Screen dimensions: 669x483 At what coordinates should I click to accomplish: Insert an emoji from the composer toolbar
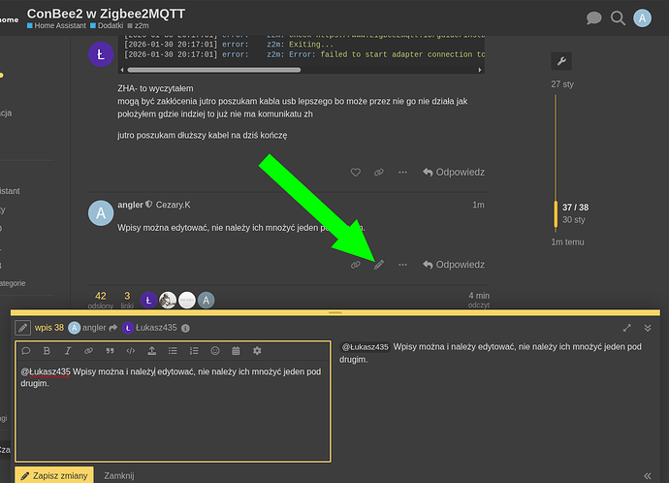pos(215,350)
